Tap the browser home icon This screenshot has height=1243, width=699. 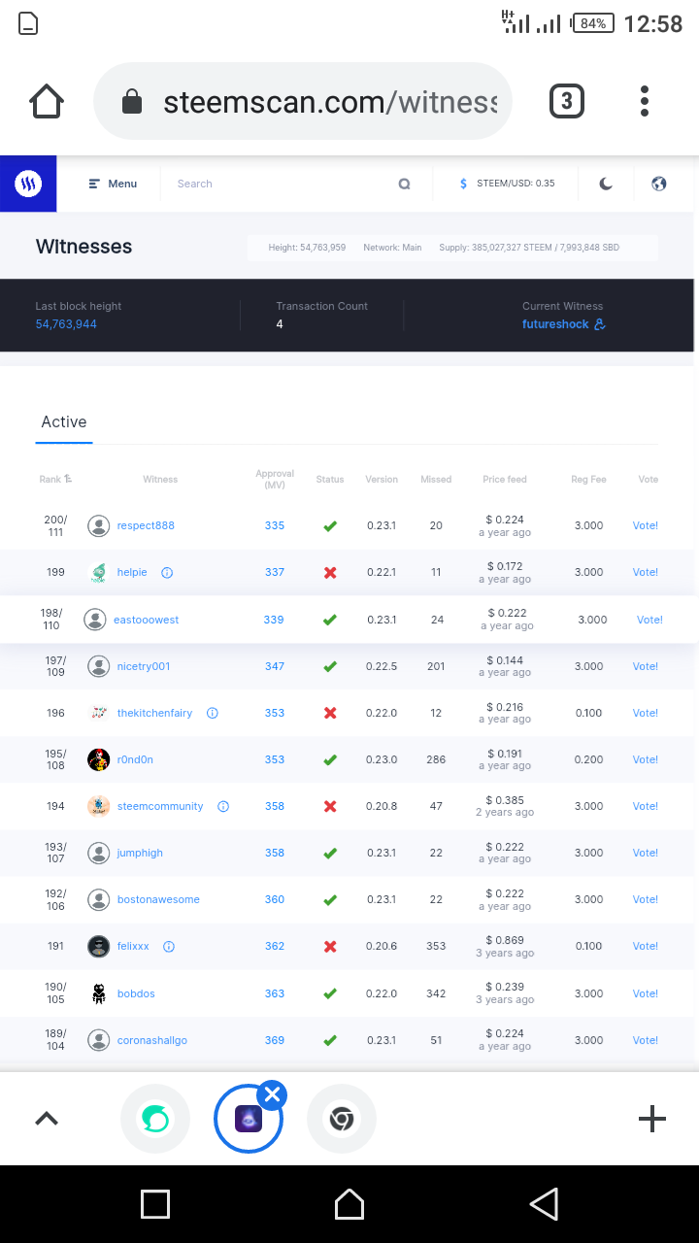[x=47, y=101]
